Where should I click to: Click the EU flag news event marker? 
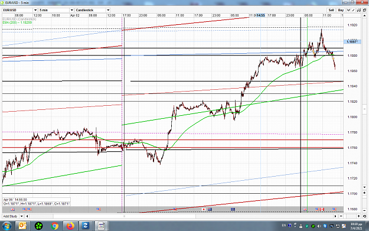233,209
